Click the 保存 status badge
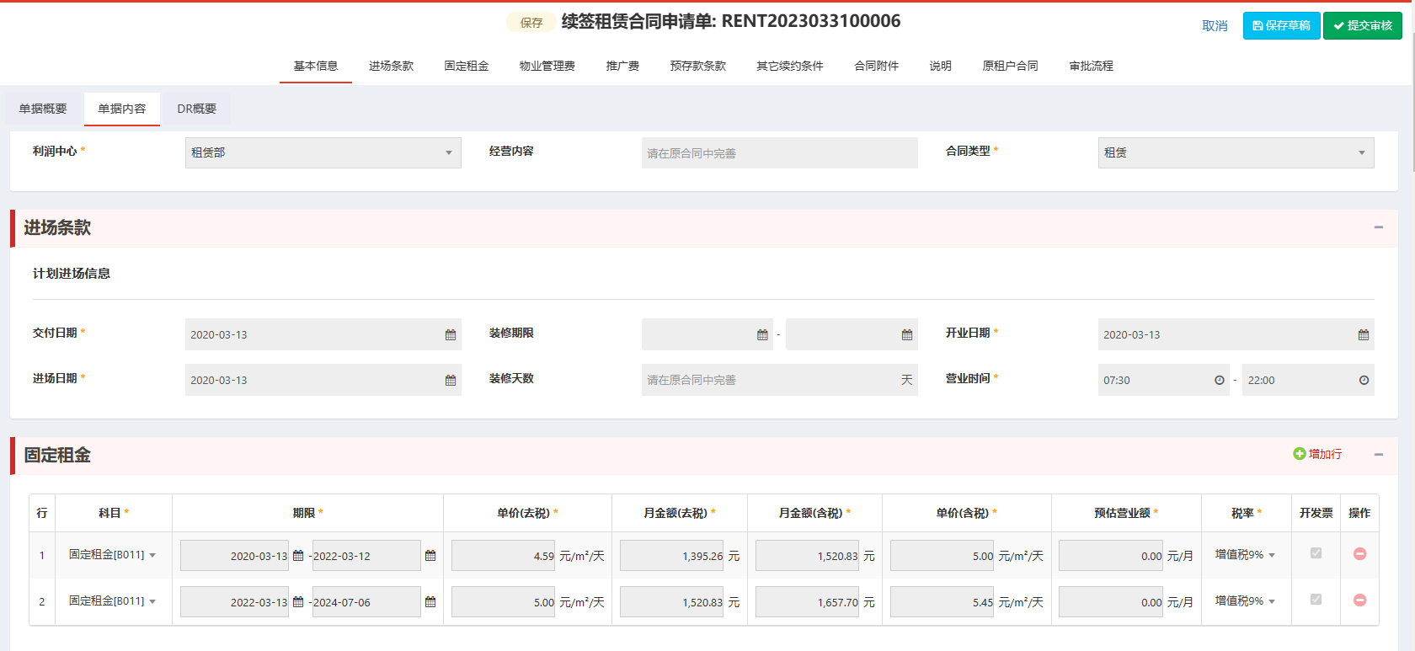Viewport: 1415px width, 651px height. (531, 23)
